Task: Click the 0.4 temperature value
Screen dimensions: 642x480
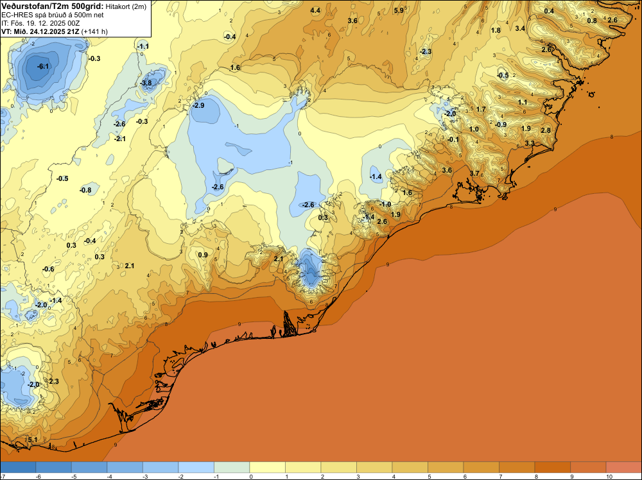Action: click(549, 11)
